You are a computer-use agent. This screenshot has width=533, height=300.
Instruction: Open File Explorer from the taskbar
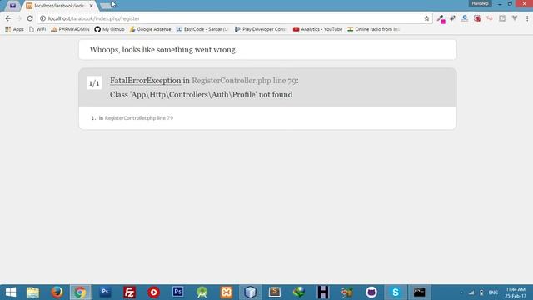point(32,292)
